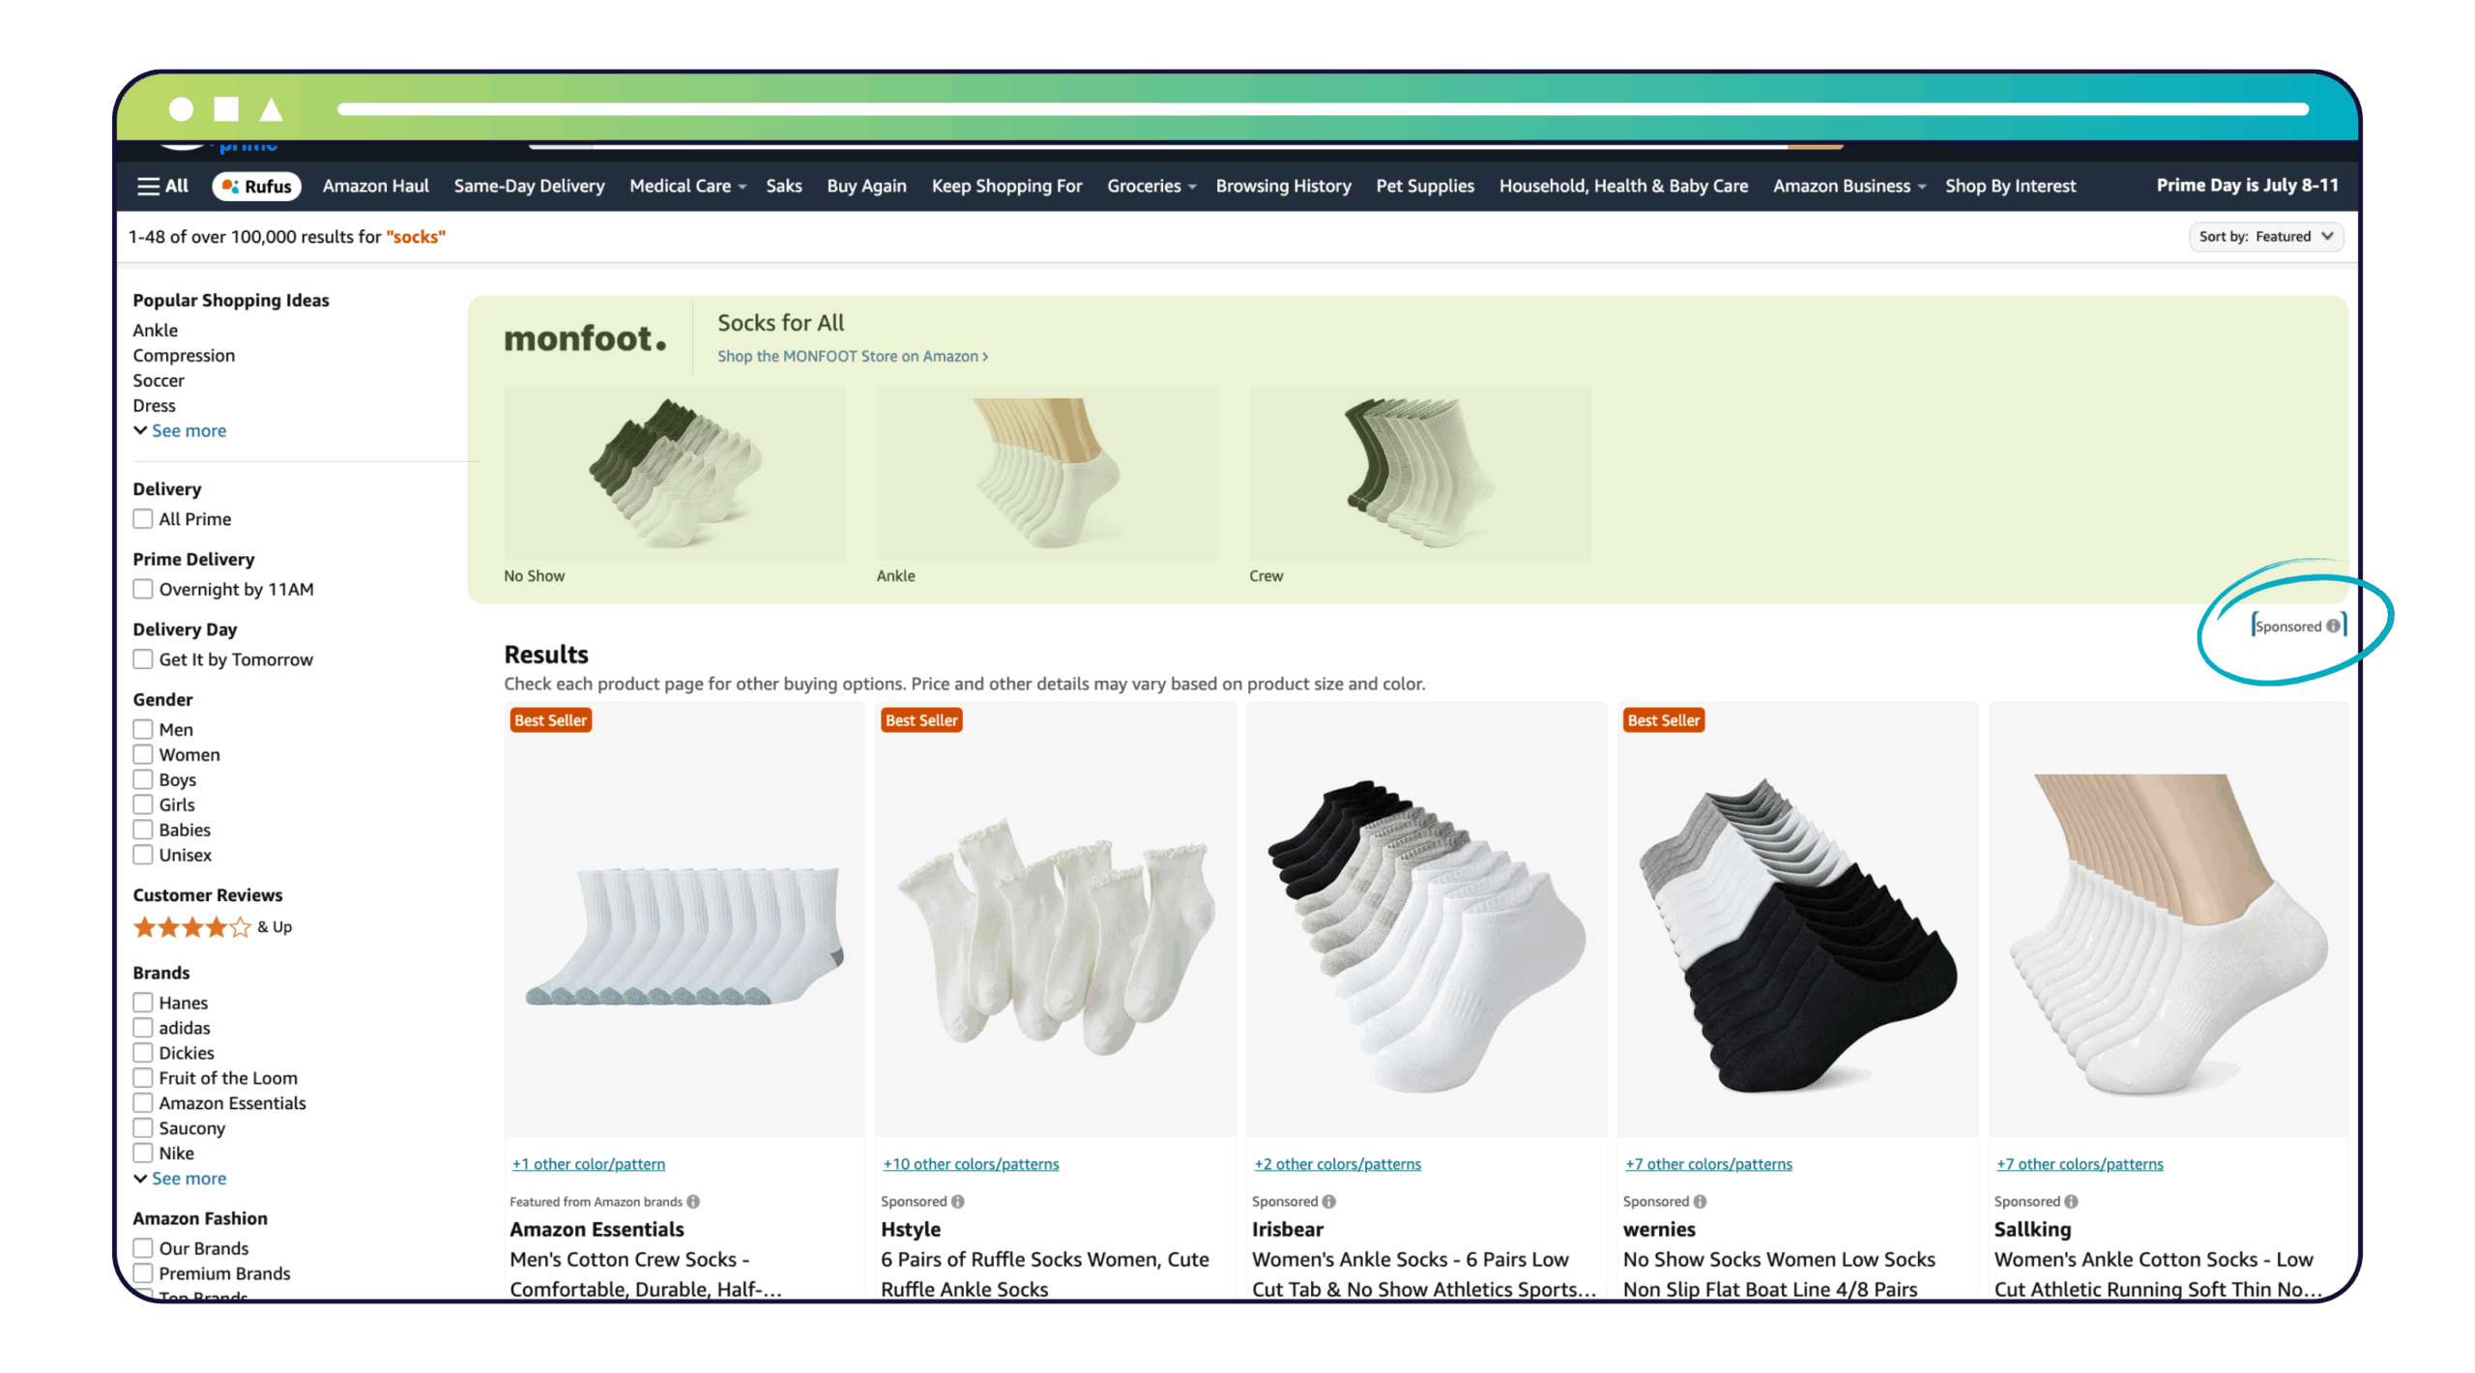Click the monfoot brand logo
Image resolution: width=2475 pixels, height=1373 pixels.
coord(585,338)
